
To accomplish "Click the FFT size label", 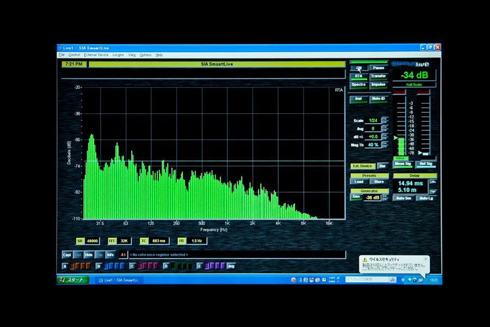I will click(112, 241).
